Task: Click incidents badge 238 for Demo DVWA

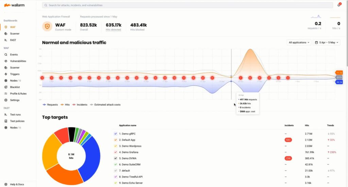Action: coord(288,158)
